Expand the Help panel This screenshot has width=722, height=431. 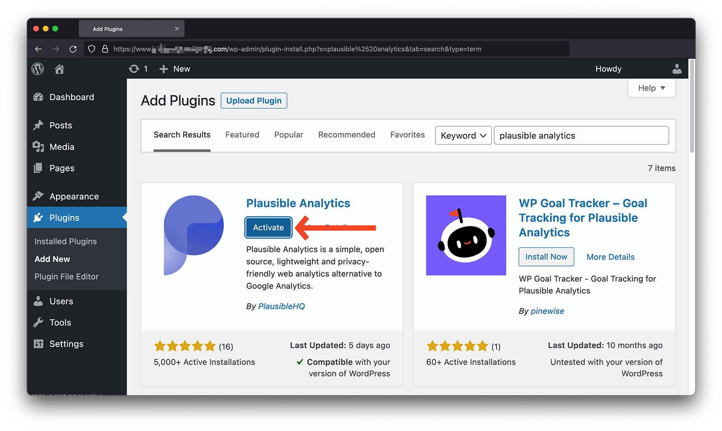click(x=651, y=88)
